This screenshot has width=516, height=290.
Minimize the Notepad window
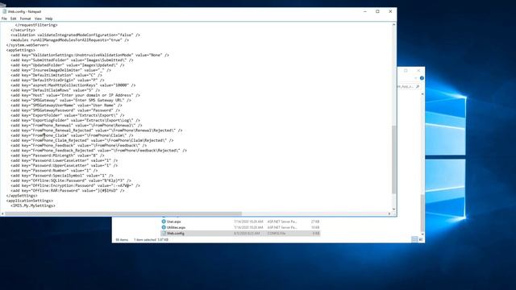tap(365, 11)
